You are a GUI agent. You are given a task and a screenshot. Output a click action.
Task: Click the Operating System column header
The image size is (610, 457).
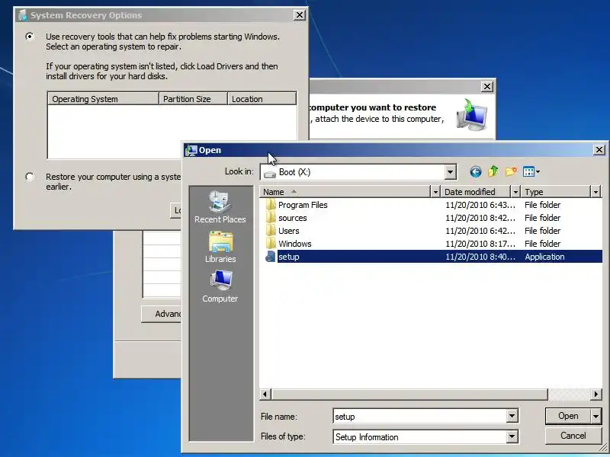(x=103, y=99)
